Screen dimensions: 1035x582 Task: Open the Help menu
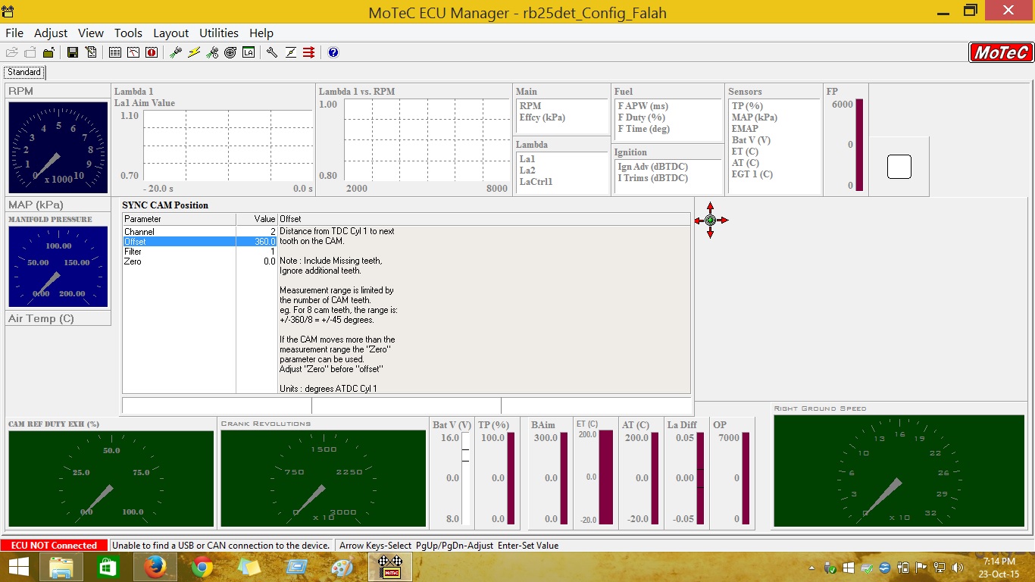point(261,33)
